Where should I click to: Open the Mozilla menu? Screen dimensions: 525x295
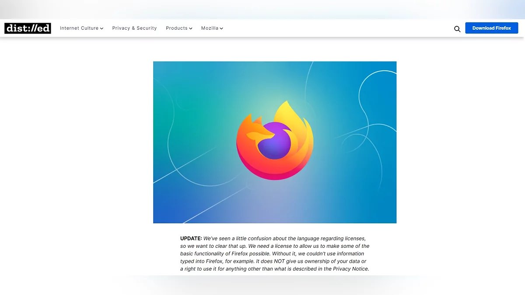point(212,28)
